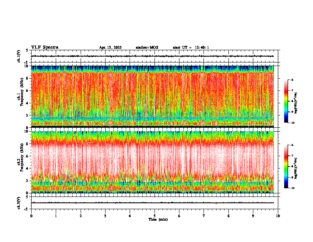Click the "-6" label on ch.1 color scale
The width and height of the screenshot is (313, 242).
click(x=292, y=79)
